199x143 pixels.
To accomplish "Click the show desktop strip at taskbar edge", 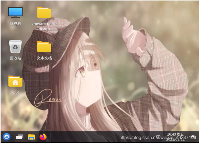I will (198, 137).
